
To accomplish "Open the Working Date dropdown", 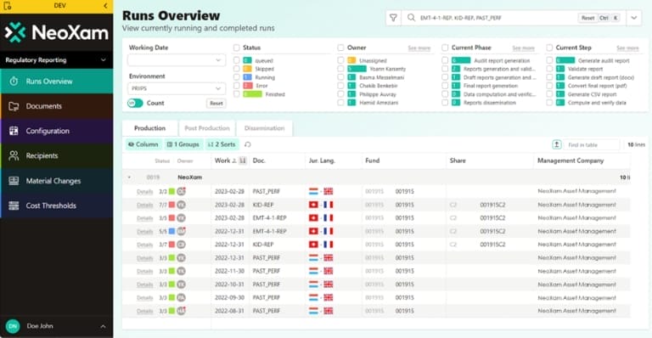I will tap(177, 60).
